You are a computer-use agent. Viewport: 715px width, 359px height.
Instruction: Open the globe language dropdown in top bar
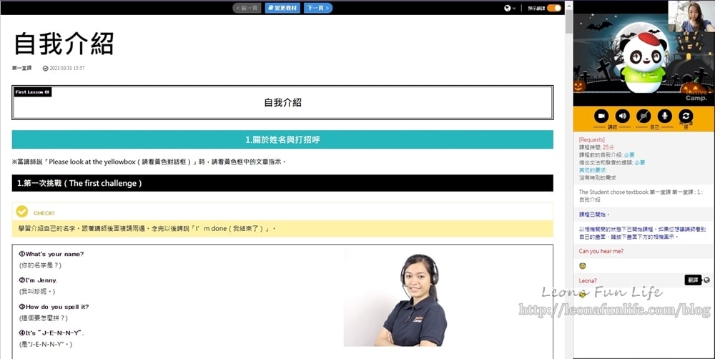(509, 8)
